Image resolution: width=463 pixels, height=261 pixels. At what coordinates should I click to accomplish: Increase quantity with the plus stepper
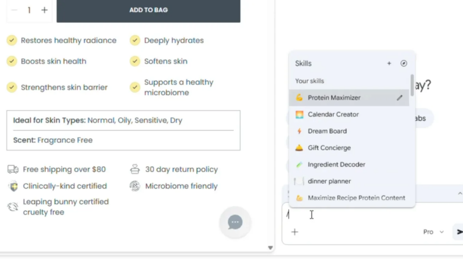click(x=45, y=10)
